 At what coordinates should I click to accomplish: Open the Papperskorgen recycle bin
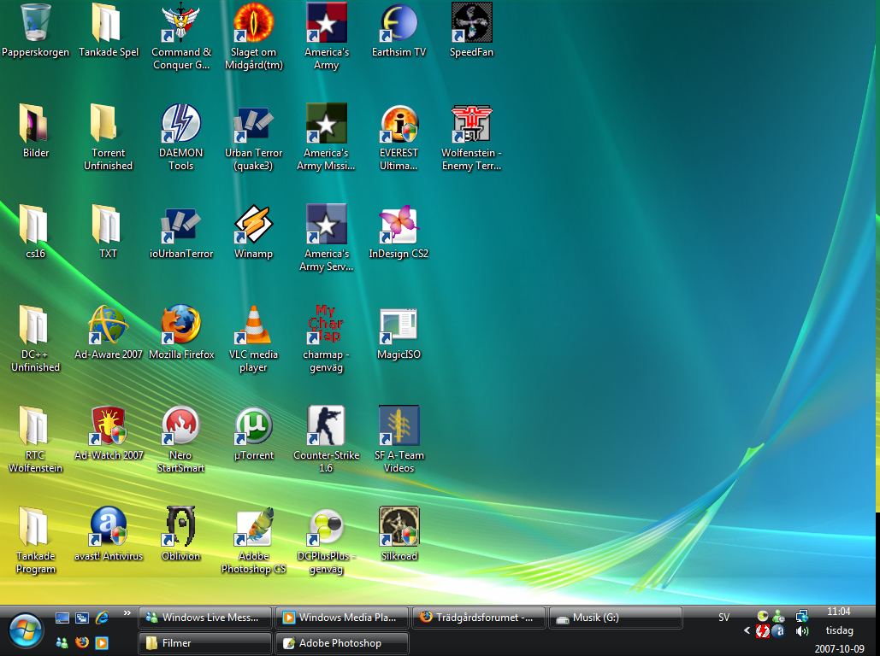tap(35, 23)
